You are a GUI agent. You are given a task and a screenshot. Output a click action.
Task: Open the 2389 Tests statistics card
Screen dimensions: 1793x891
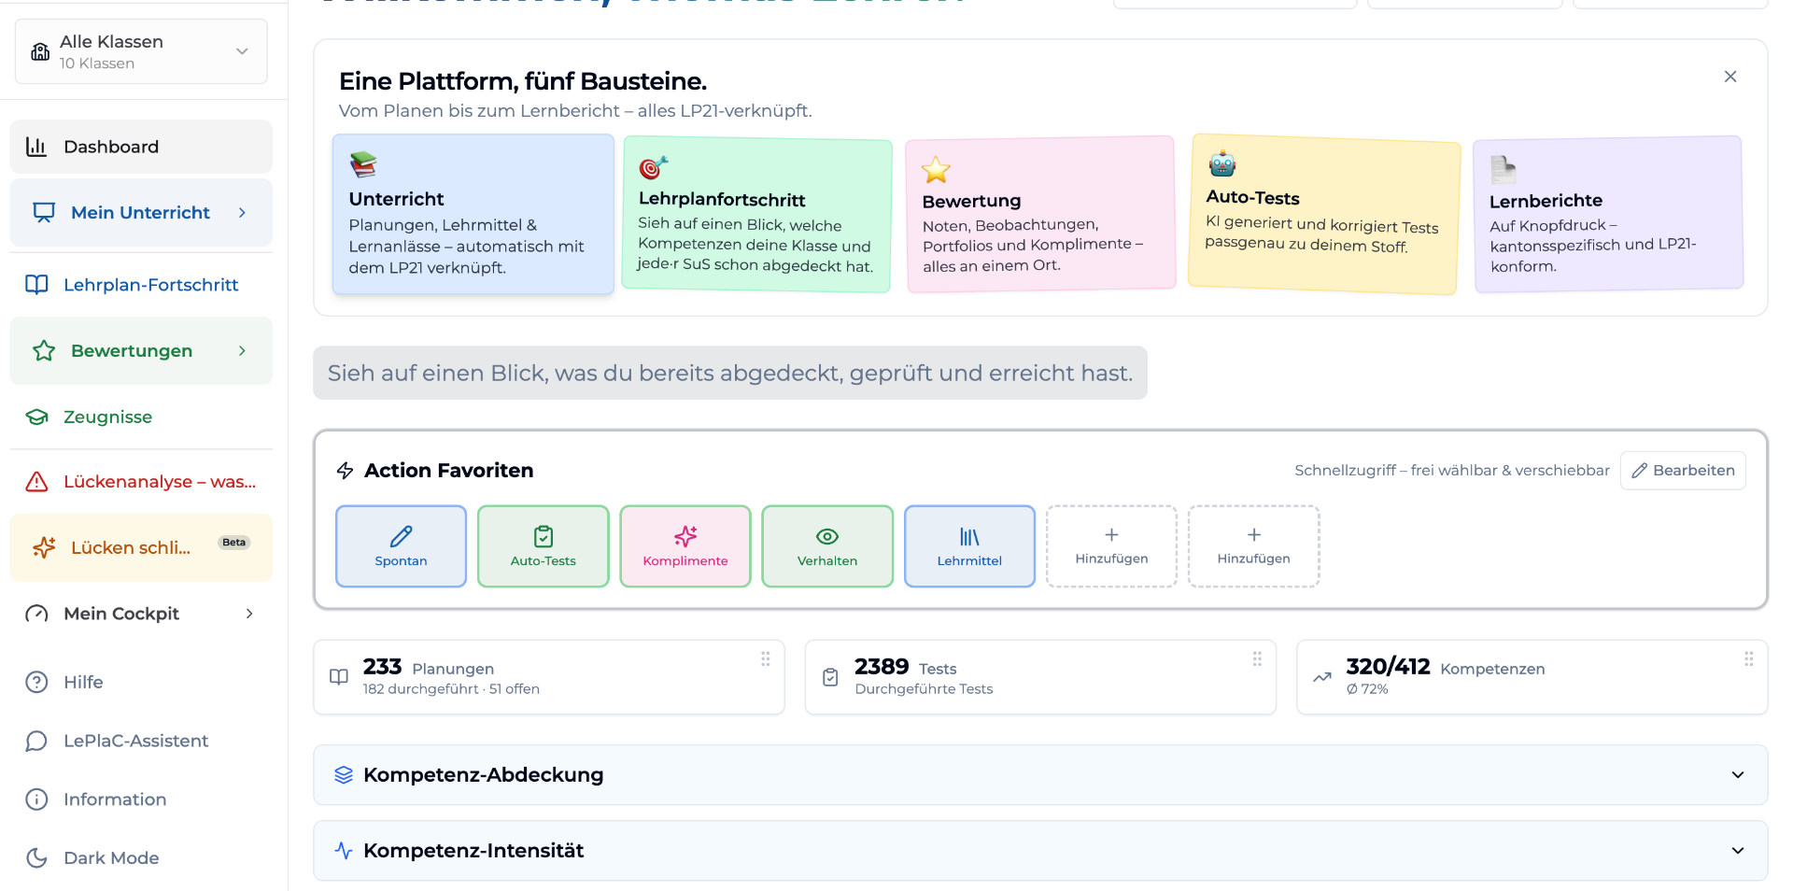(1040, 677)
